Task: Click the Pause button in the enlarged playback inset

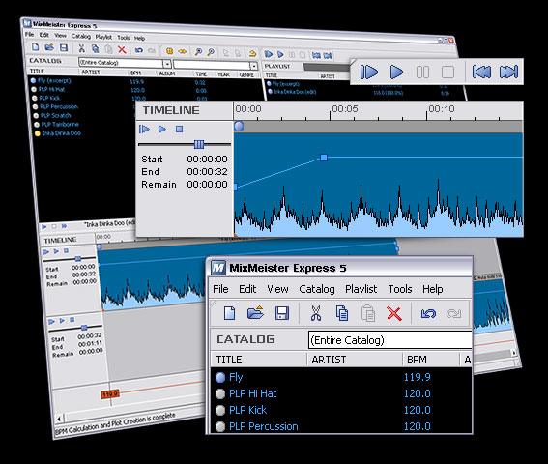Action: coord(422,72)
